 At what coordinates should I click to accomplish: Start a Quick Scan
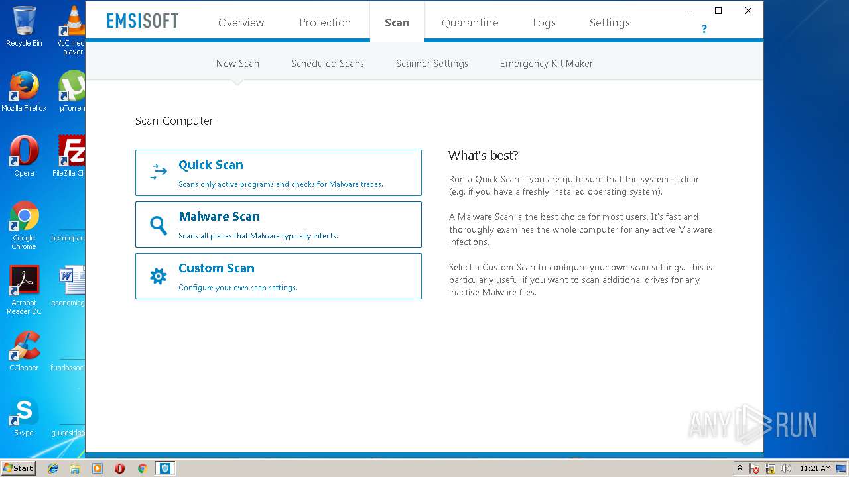279,173
